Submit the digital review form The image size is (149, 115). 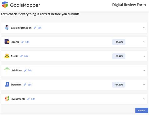[x=141, y=110]
